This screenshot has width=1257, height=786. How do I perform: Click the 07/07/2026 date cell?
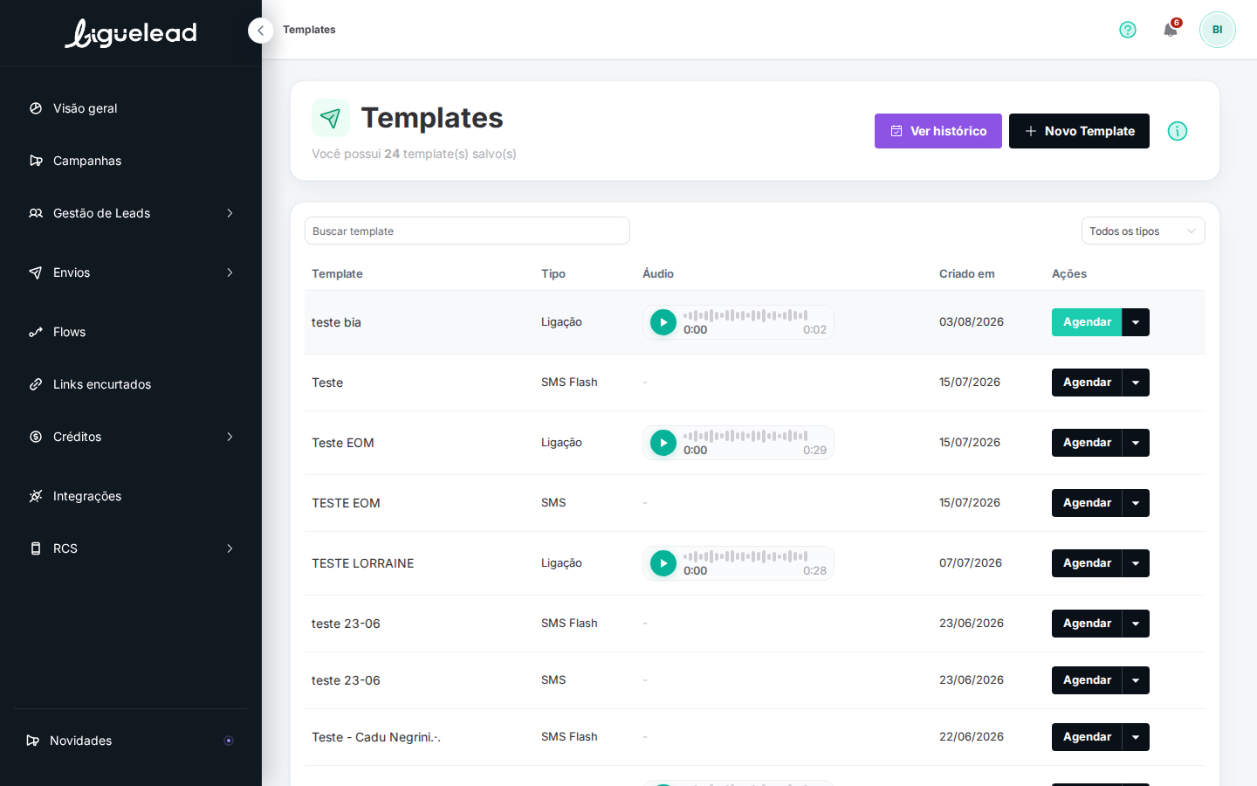[x=971, y=563]
